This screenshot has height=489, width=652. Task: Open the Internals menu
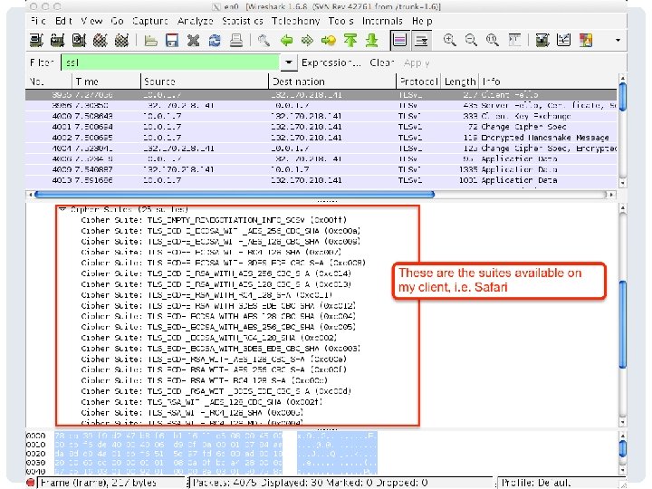pyautogui.click(x=382, y=21)
